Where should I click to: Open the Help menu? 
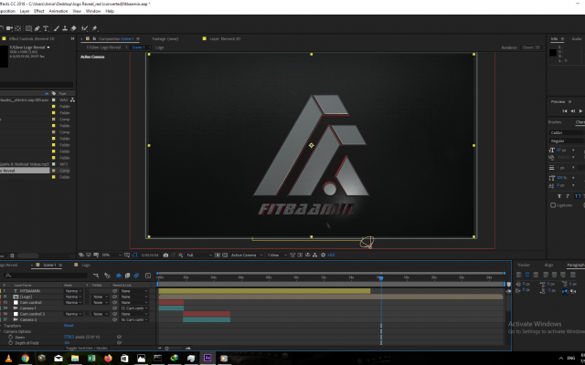(110, 11)
